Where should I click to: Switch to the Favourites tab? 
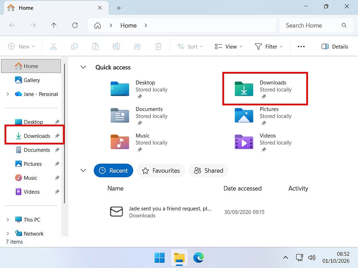pyautogui.click(x=161, y=170)
